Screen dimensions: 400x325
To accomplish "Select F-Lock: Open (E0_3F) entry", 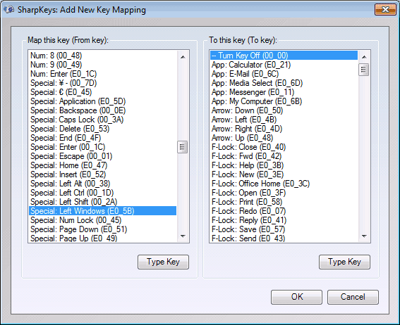I will 284,193.
